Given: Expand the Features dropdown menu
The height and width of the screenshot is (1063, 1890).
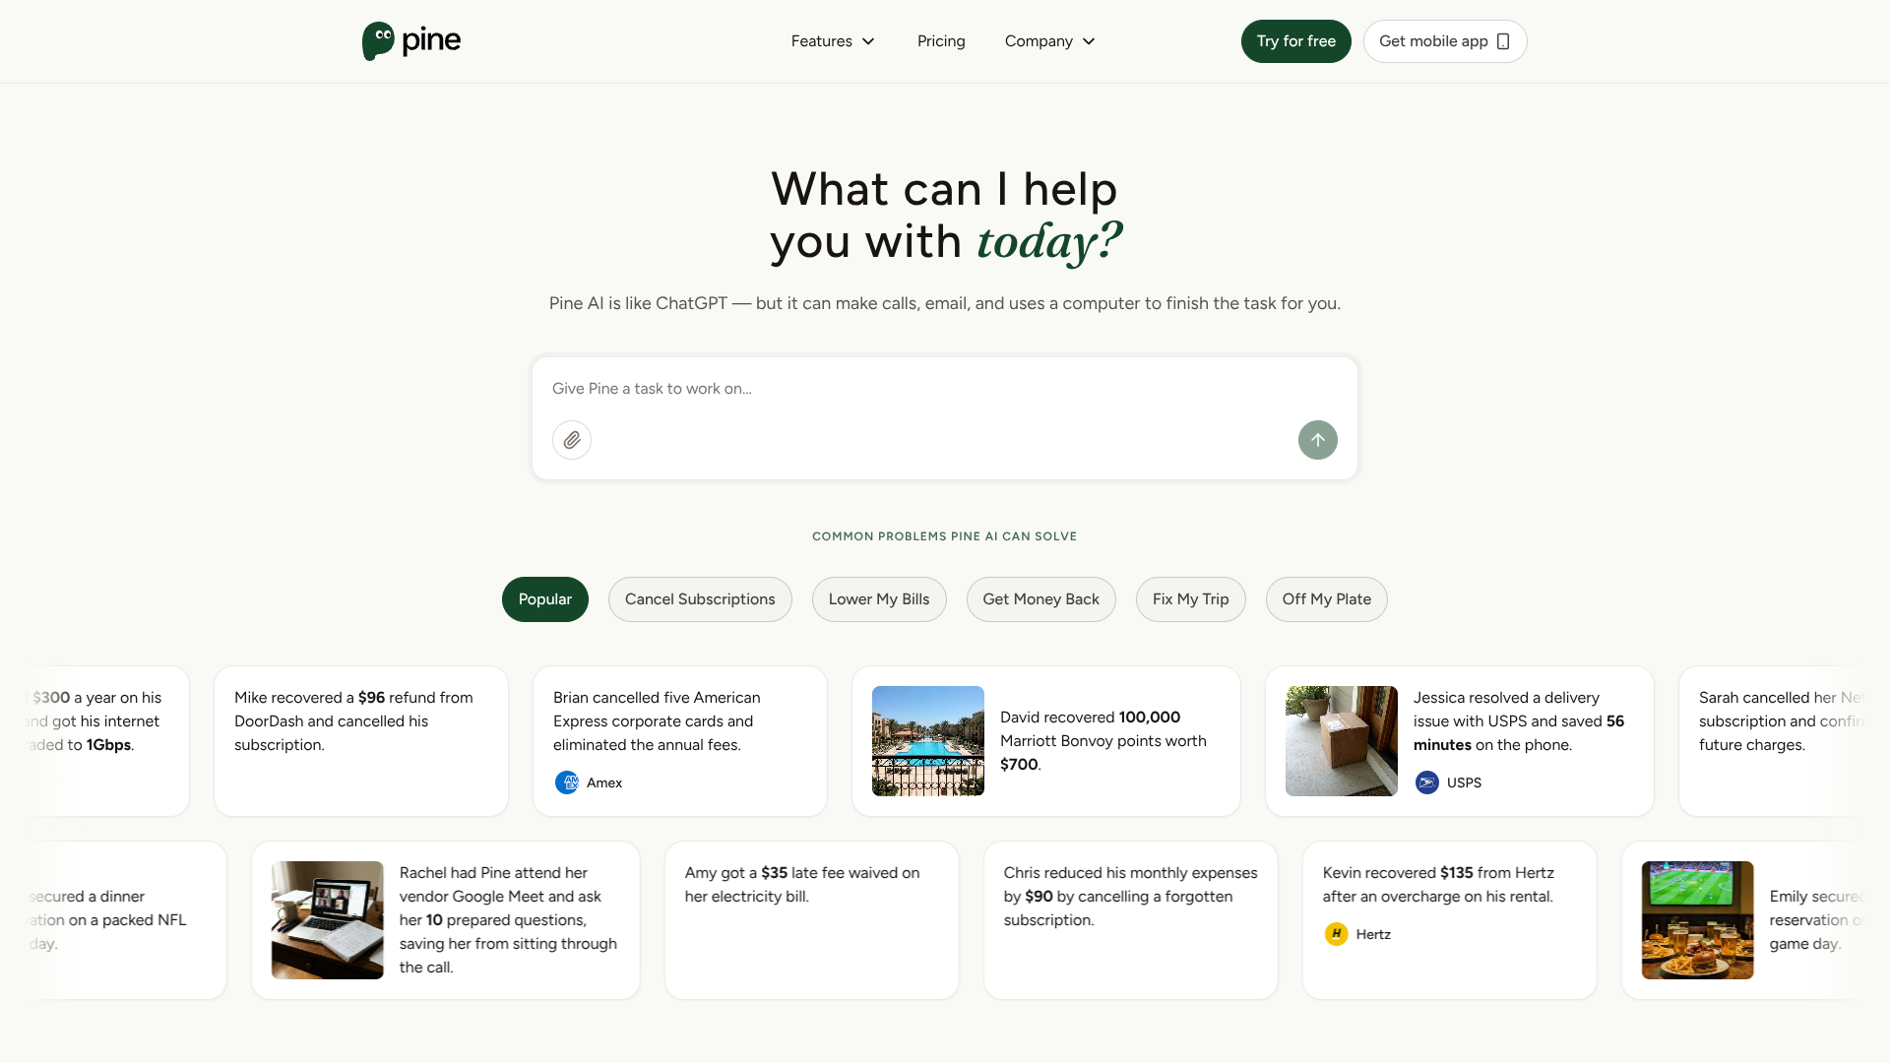Looking at the screenshot, I should tap(833, 41).
